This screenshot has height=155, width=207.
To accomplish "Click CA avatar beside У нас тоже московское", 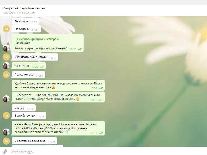I will 6,141.
